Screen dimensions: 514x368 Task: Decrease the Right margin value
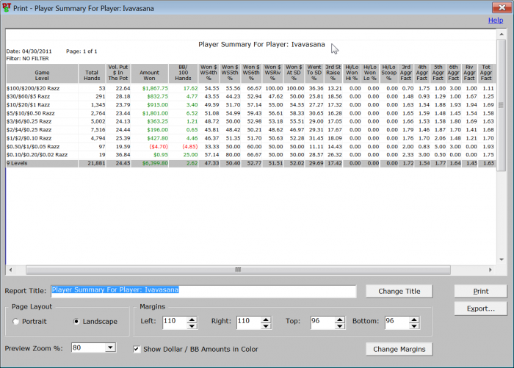[264, 325]
